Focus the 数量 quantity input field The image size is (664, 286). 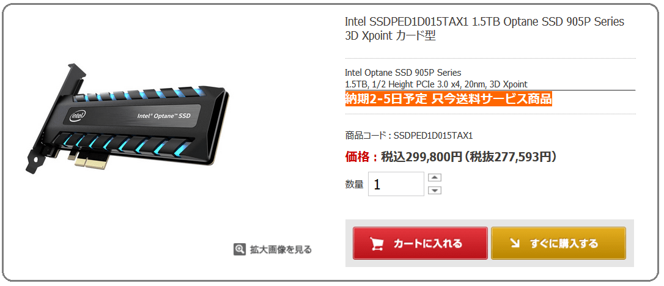[x=396, y=184]
